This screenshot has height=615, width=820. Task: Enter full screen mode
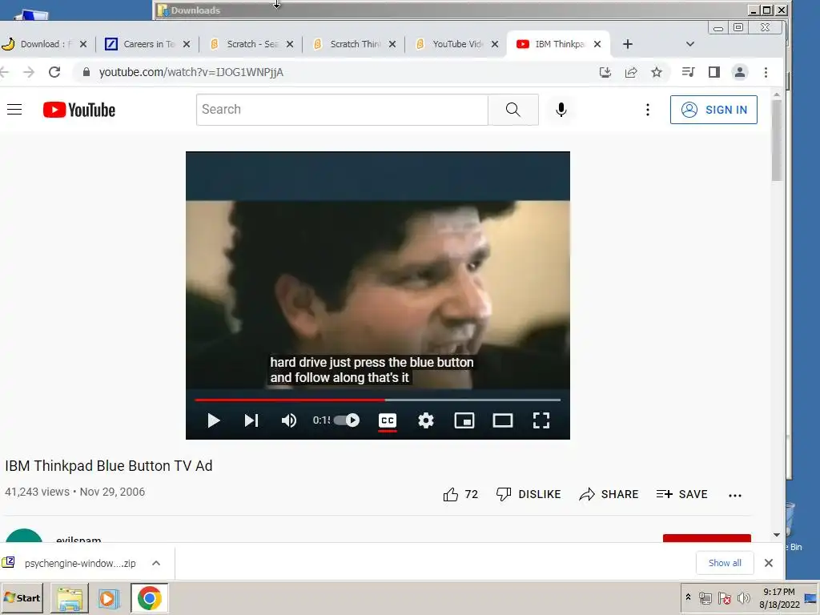pos(541,420)
